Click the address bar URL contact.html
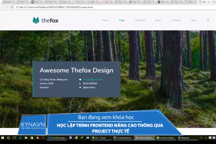 pos(56,7)
